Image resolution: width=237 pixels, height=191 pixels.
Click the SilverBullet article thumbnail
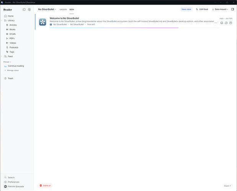[x=42, y=22]
